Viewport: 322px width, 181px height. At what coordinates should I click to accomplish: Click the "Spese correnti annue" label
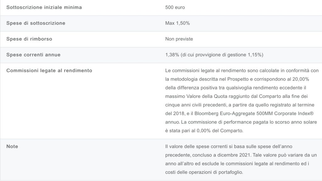pyautogui.click(x=33, y=55)
